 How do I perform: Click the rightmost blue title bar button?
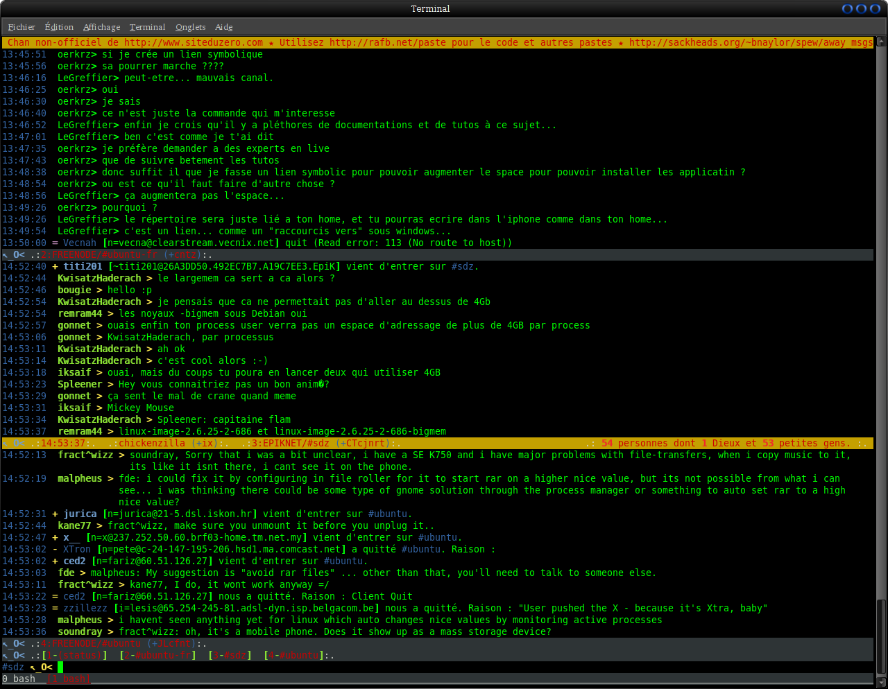click(875, 8)
